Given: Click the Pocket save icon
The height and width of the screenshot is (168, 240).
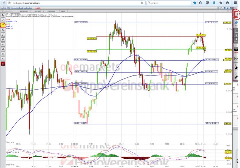Looking at the screenshot, I should pyautogui.click(x=207, y=3).
